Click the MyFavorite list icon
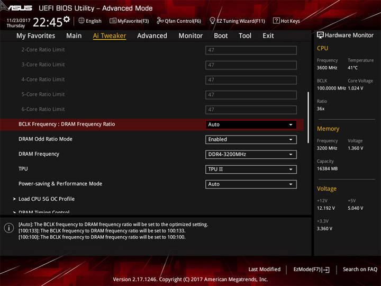The image size is (381, 286). [x=113, y=21]
